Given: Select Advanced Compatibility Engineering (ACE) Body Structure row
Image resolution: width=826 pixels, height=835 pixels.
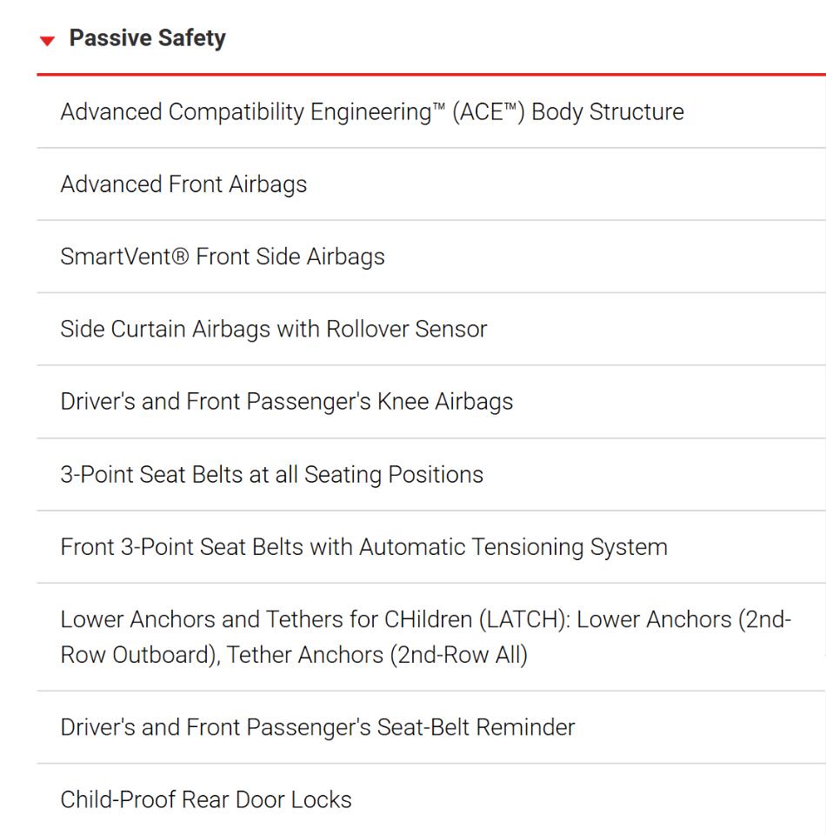Looking at the screenshot, I should pyautogui.click(x=431, y=112).
